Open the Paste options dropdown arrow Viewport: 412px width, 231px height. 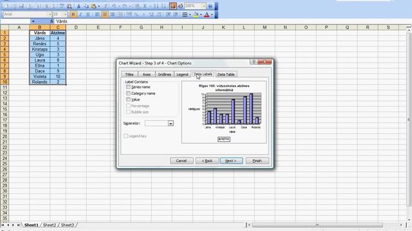(98, 6)
